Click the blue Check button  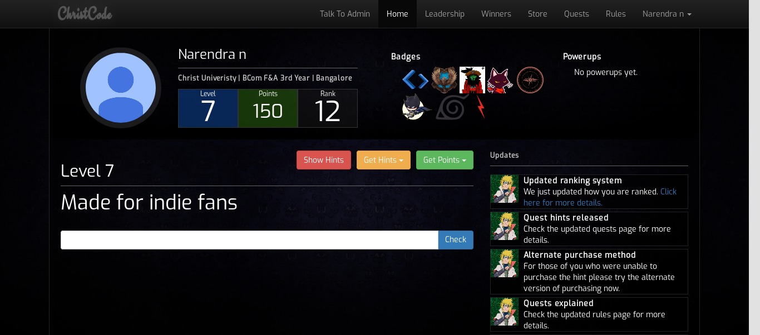click(455, 240)
